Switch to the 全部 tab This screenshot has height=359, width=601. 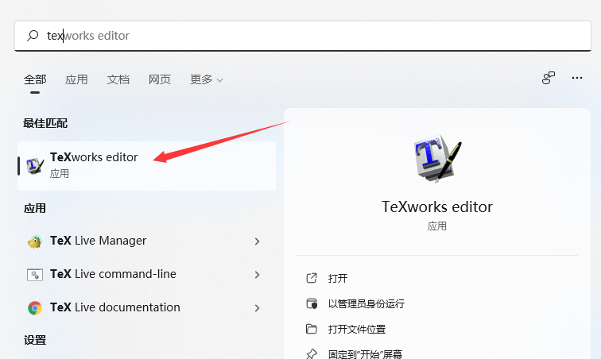[35, 79]
